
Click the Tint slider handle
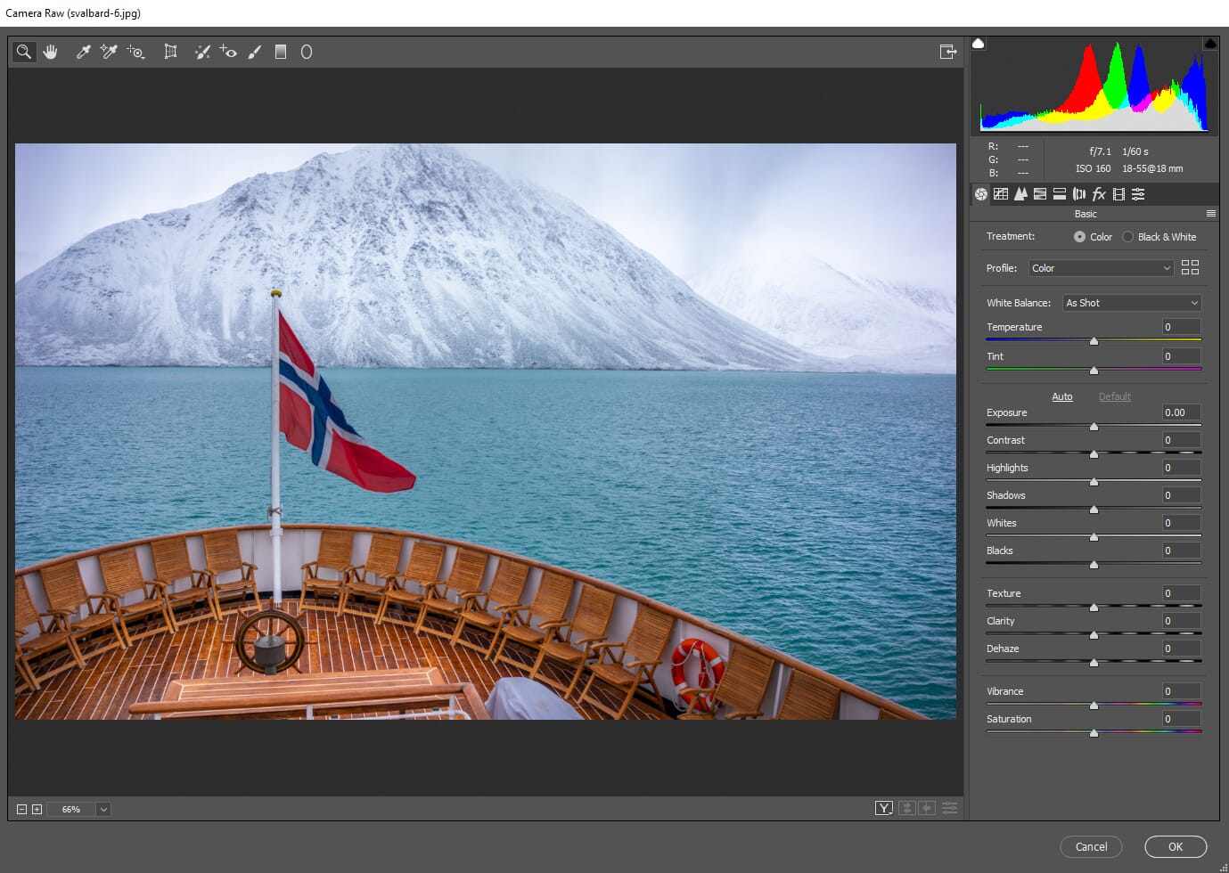[x=1094, y=371]
